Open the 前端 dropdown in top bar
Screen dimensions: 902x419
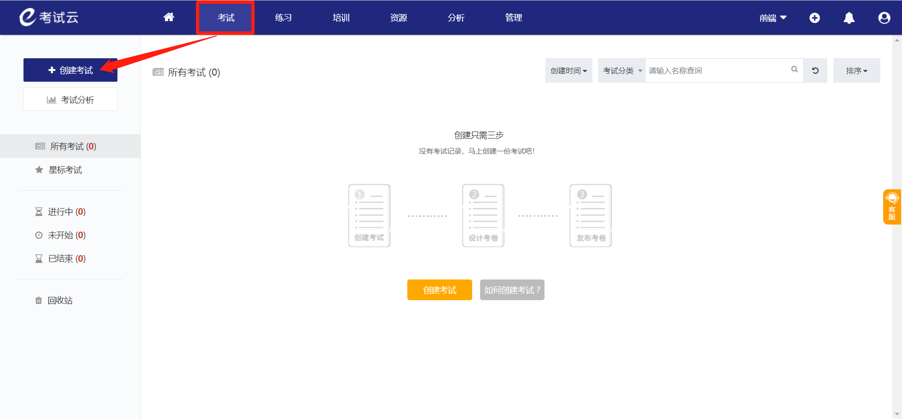pos(773,18)
